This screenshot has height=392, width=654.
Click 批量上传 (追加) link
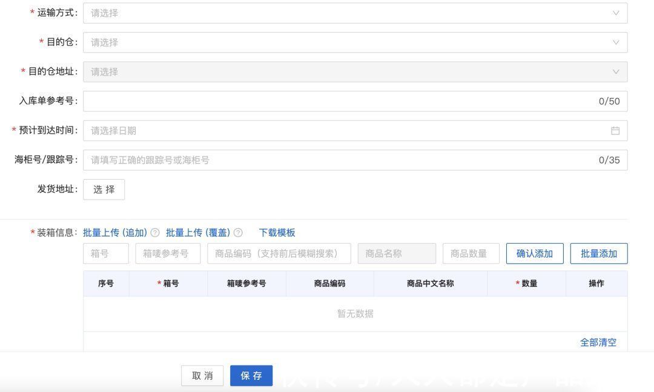tap(115, 232)
